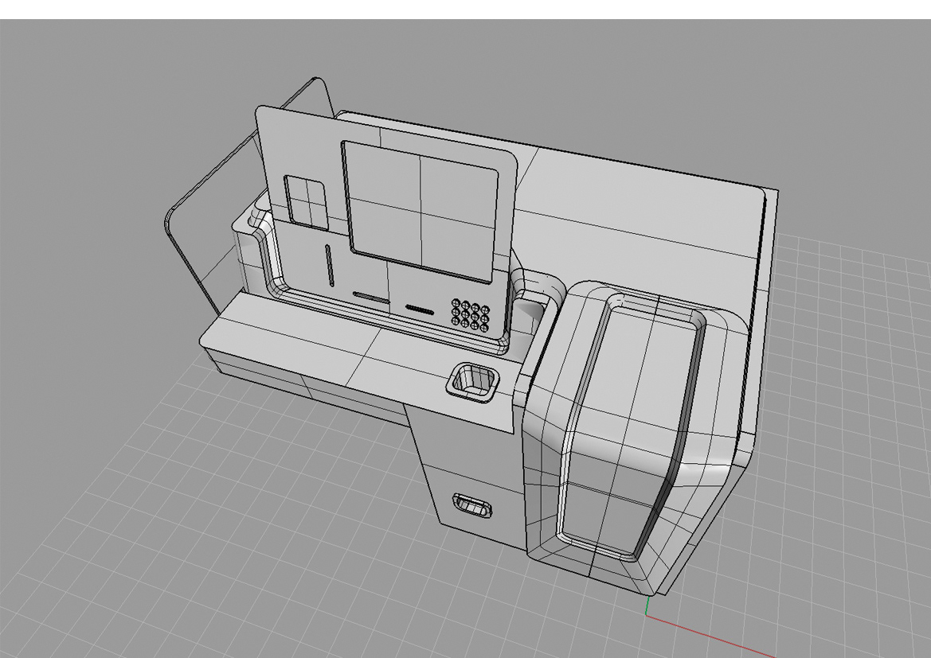931x658 pixels.
Task: Select the small rectangular window left of screen
Action: coord(307,202)
